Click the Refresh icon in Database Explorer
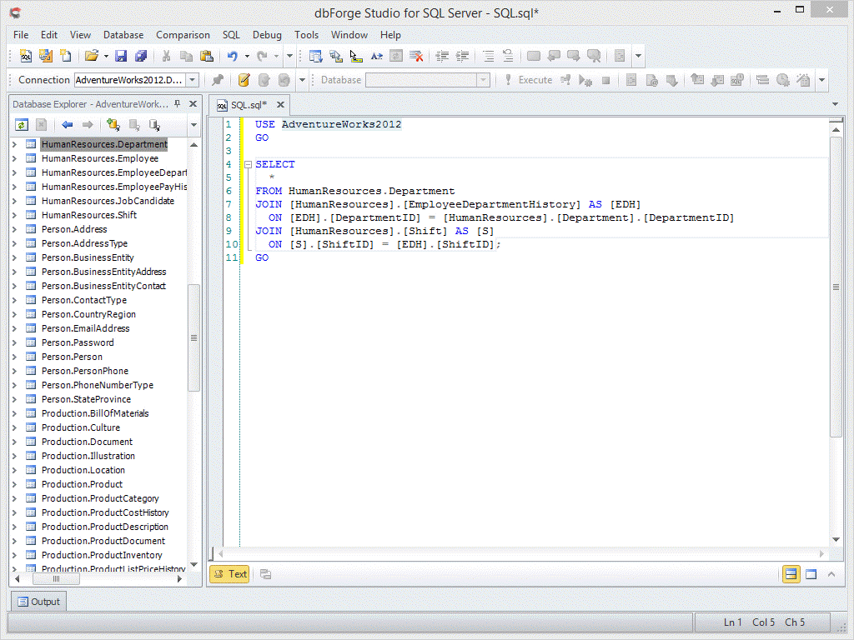The height and width of the screenshot is (640, 854). click(22, 125)
